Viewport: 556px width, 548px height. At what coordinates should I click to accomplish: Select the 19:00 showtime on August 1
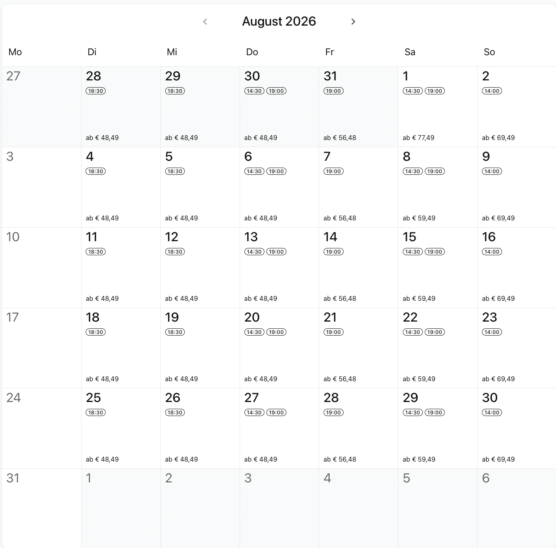pos(434,91)
